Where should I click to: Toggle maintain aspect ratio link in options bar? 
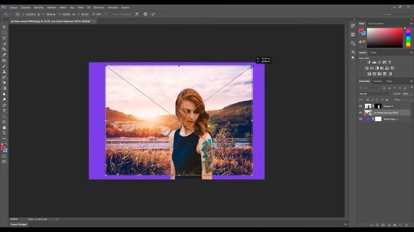pyautogui.click(x=74, y=14)
